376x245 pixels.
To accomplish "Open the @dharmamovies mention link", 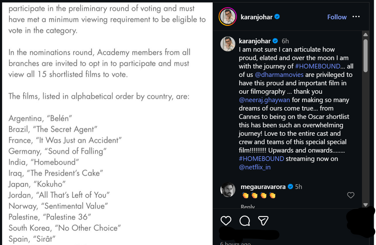I will [275, 75].
